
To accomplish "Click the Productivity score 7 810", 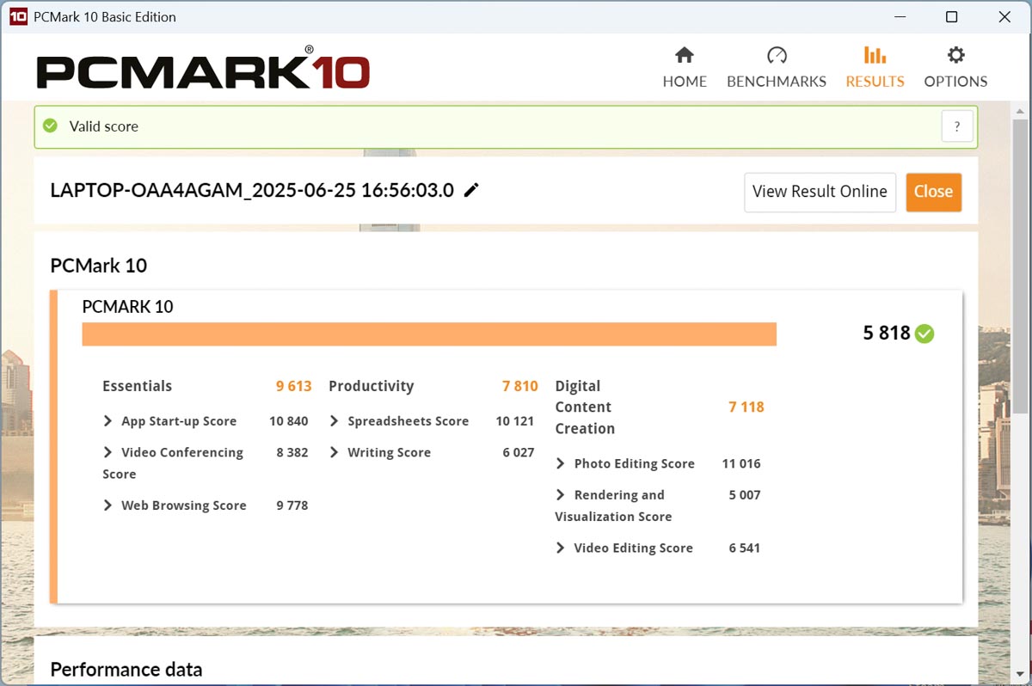I will coord(520,386).
